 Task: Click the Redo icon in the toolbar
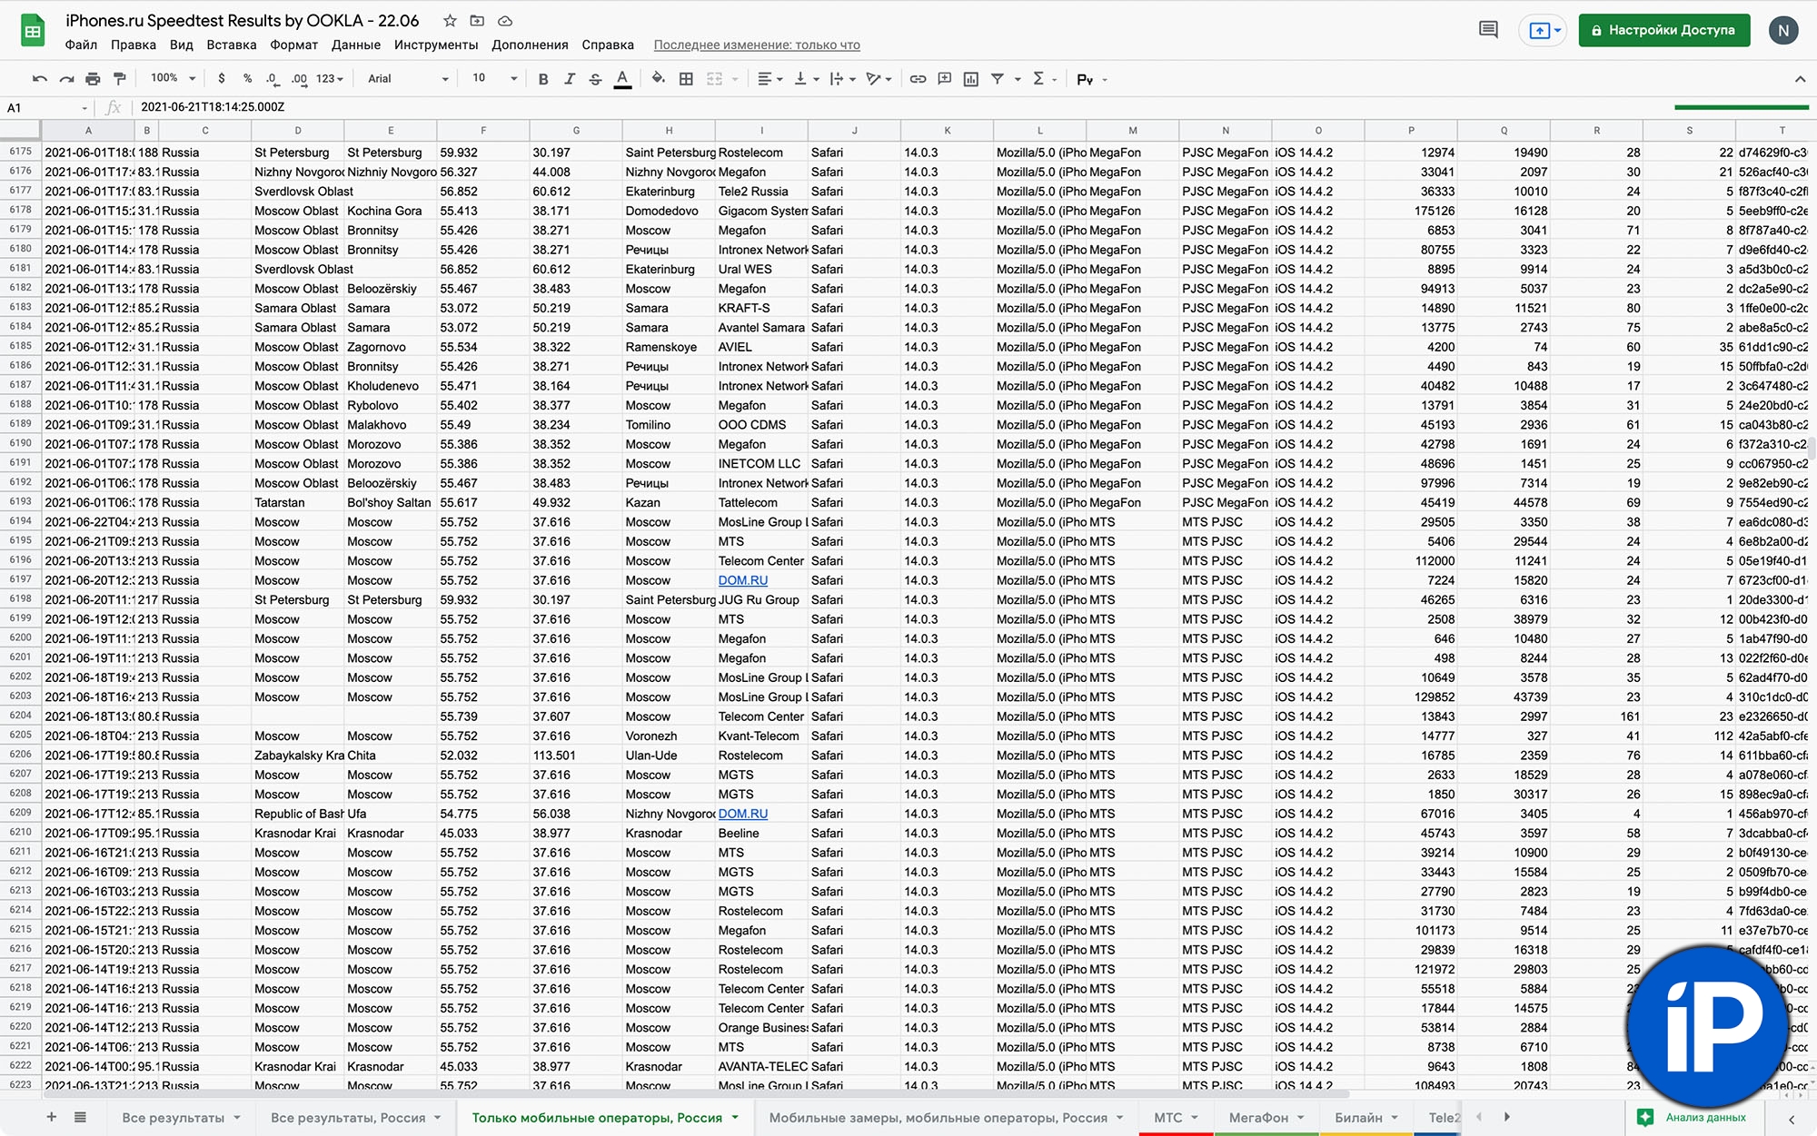pyautogui.click(x=66, y=79)
